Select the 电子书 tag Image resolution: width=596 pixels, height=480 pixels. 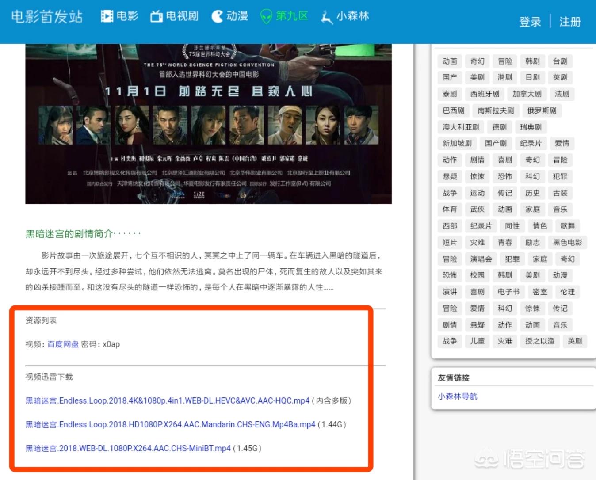point(508,292)
